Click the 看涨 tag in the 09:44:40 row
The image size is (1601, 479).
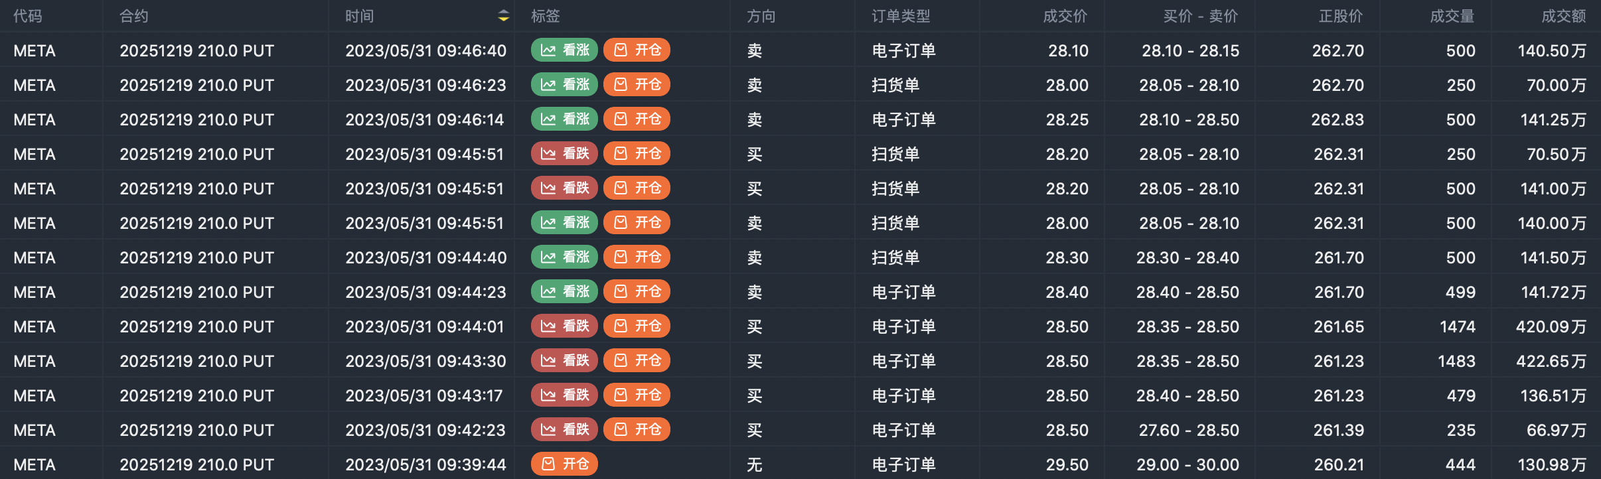pyautogui.click(x=564, y=257)
